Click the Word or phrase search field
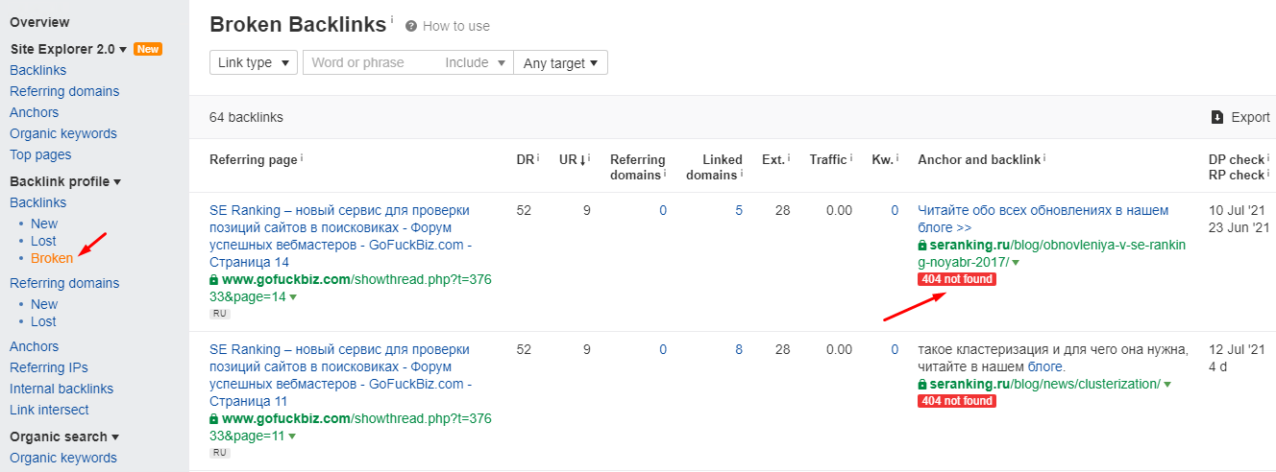The width and height of the screenshot is (1276, 472). pyautogui.click(x=370, y=62)
